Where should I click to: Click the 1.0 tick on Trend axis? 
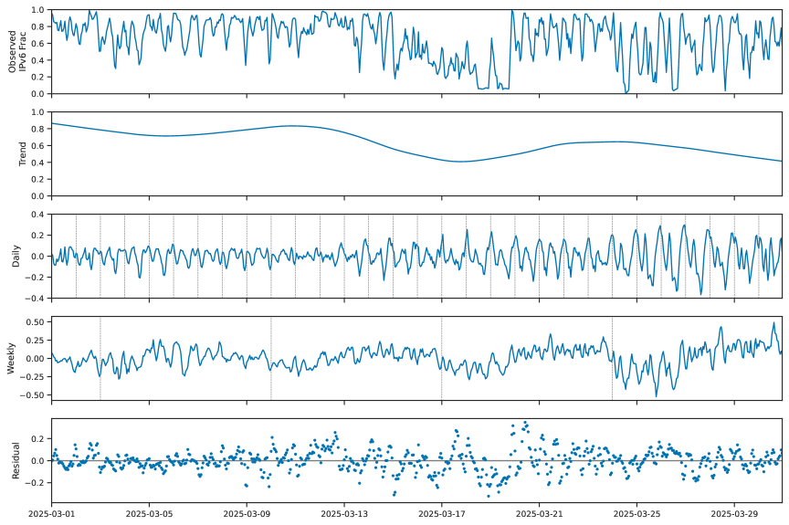(x=38, y=112)
